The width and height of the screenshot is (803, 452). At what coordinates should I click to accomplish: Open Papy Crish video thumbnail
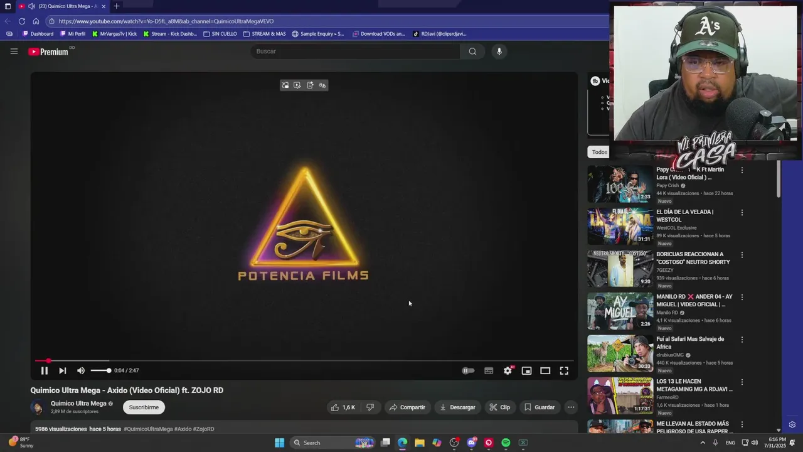(x=620, y=184)
